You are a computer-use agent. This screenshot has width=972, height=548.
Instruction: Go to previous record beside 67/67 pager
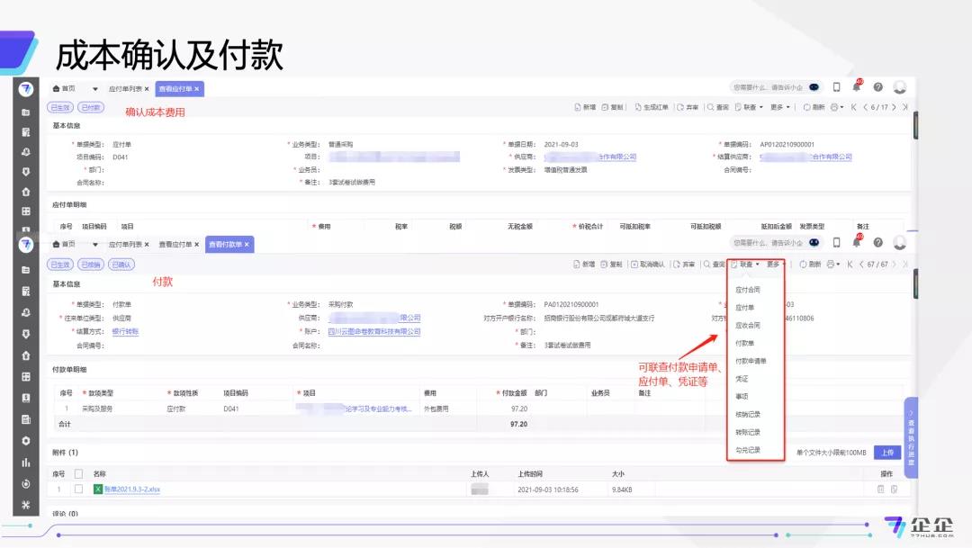[x=861, y=265]
